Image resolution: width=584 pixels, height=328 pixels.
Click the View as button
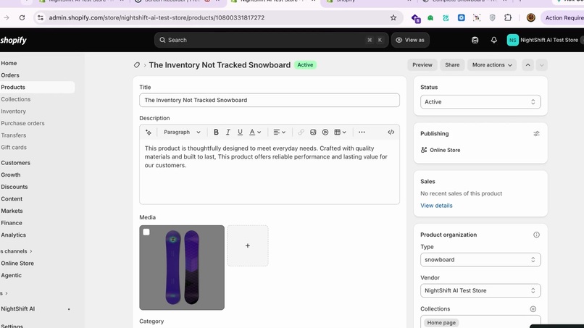(x=410, y=41)
